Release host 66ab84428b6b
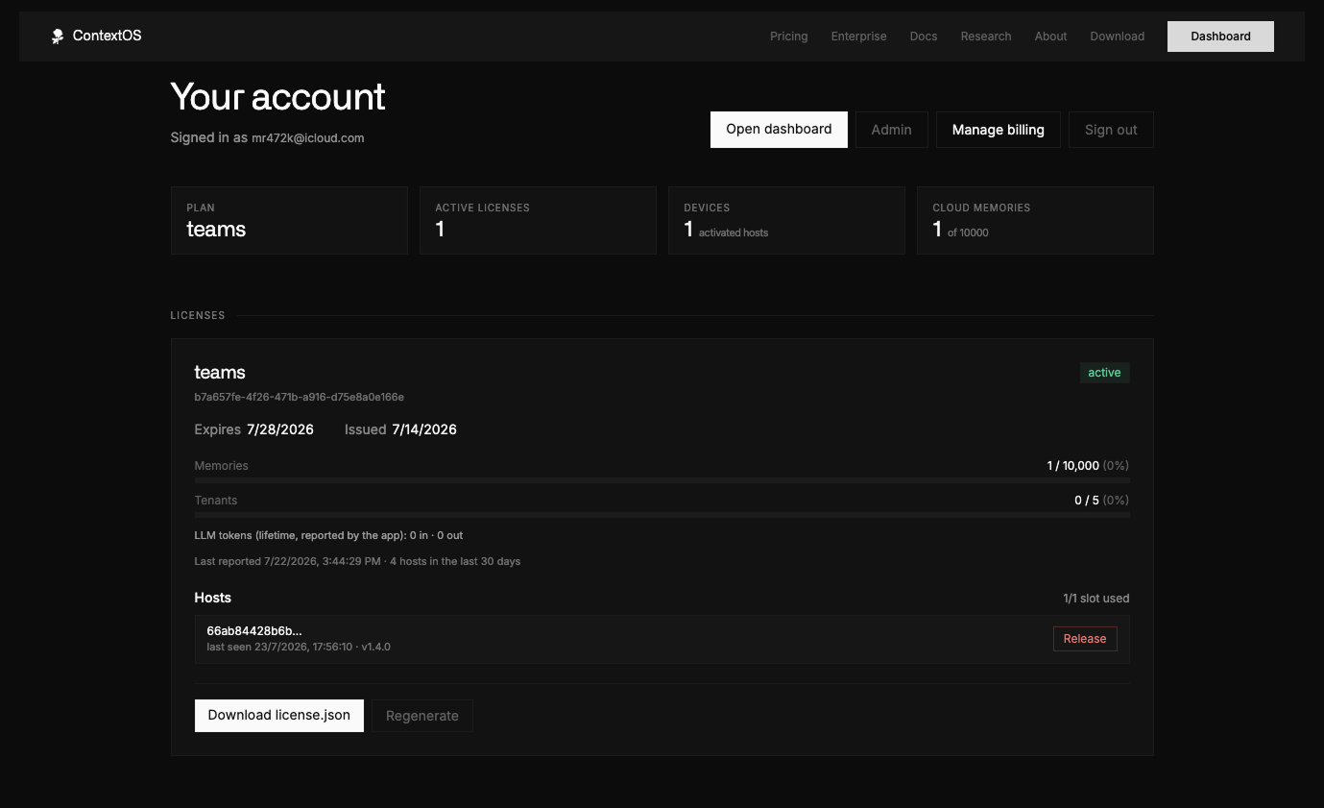This screenshot has width=1324, height=808. [1085, 639]
